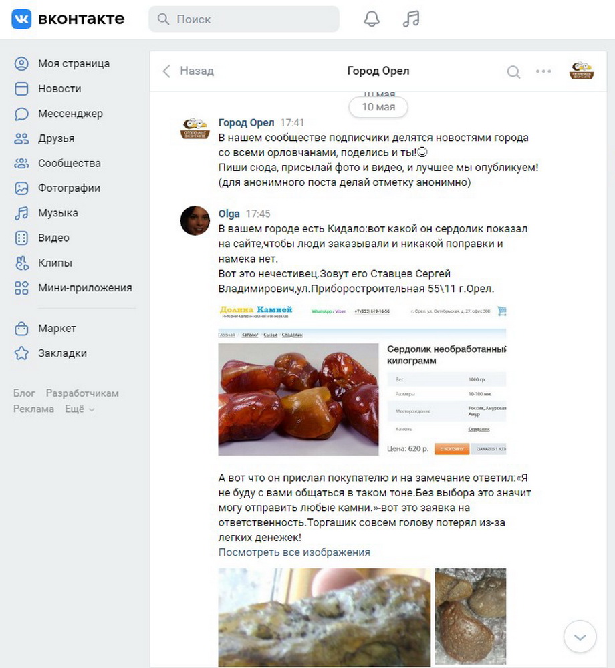
Task: Open the Olga sender name link
Action: point(229,214)
